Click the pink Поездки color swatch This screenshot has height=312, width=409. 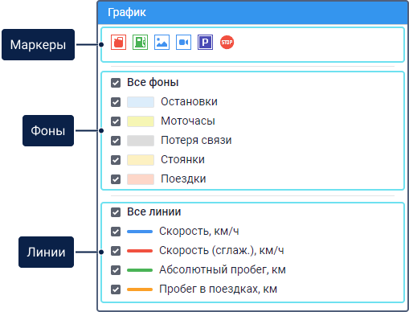tap(141, 179)
